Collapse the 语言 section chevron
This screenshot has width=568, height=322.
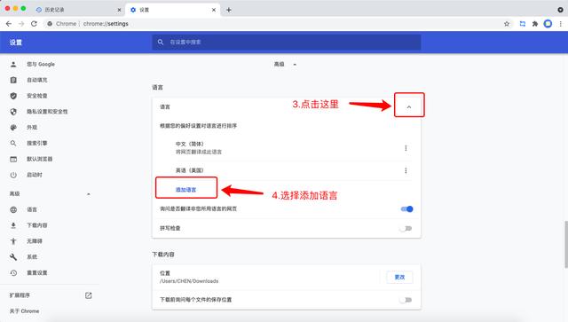(409, 106)
